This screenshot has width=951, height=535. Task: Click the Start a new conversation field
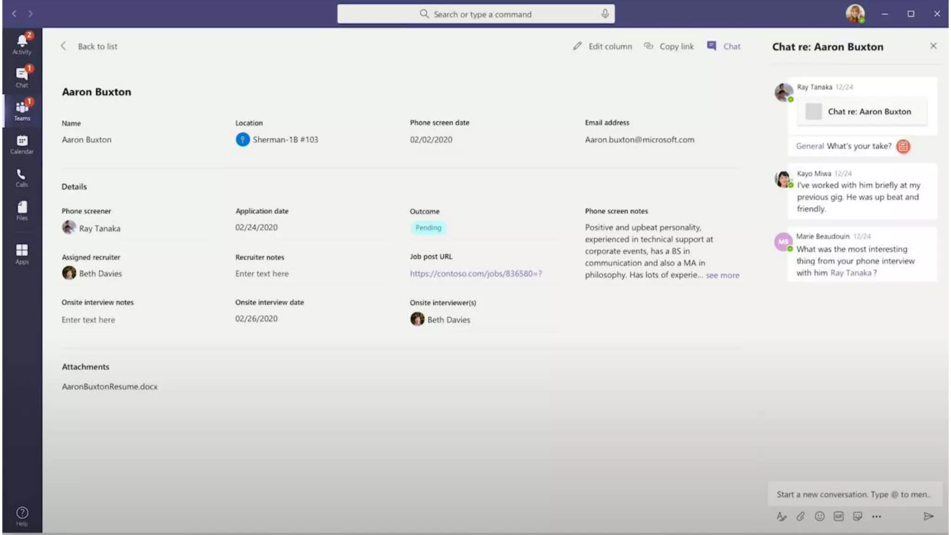click(x=853, y=494)
